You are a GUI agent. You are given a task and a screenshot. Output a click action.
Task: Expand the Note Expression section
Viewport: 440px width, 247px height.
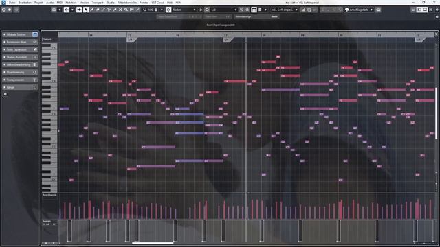tap(5, 49)
